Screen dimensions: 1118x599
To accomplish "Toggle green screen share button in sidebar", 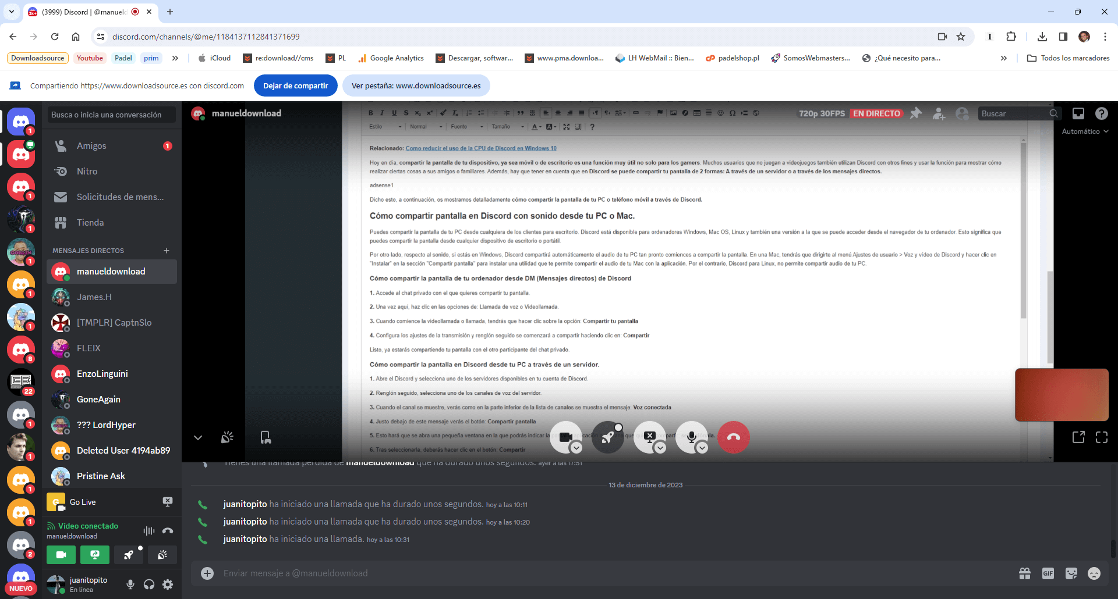I will (x=95, y=555).
